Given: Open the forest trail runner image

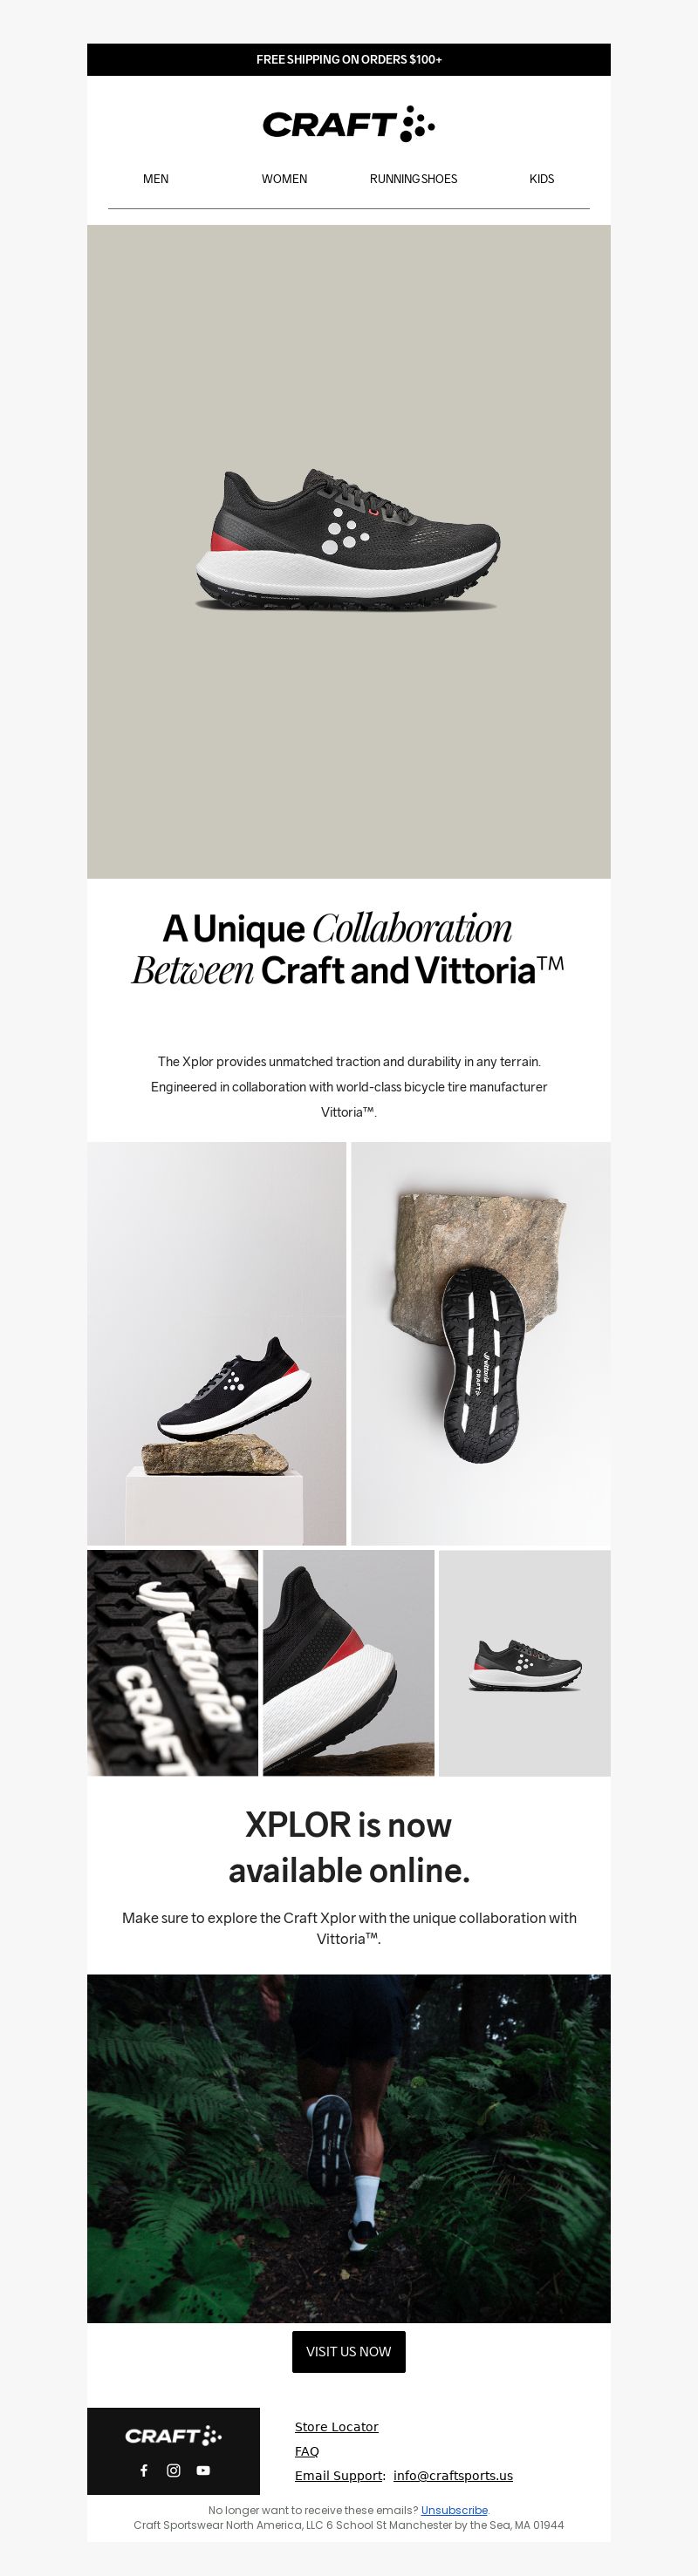Looking at the screenshot, I should click(348, 2148).
